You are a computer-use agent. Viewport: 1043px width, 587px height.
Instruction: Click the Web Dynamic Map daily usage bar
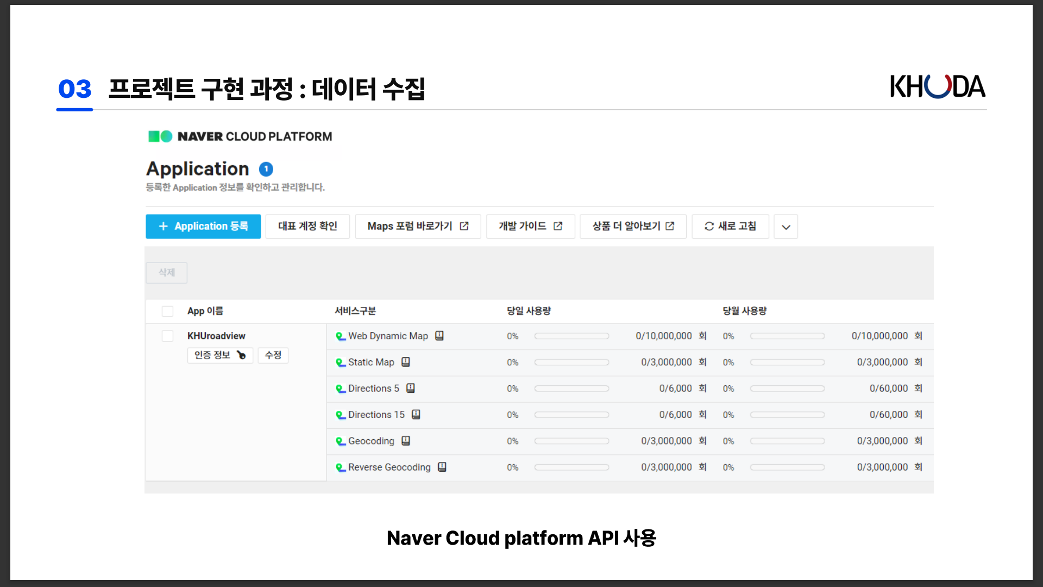pyautogui.click(x=571, y=336)
